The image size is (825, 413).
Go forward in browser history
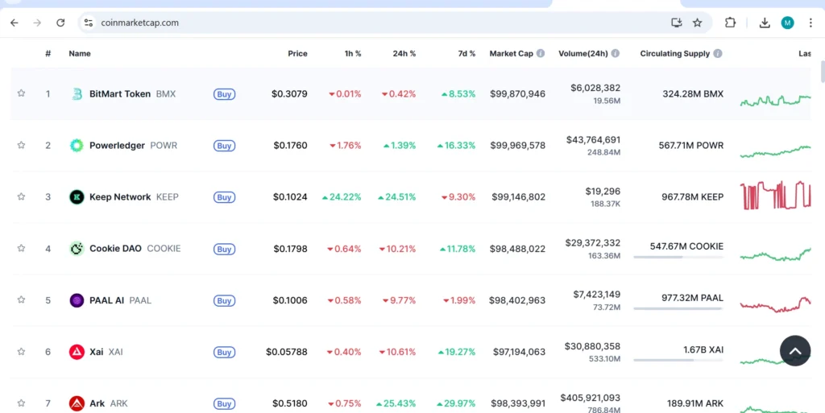pos(37,23)
